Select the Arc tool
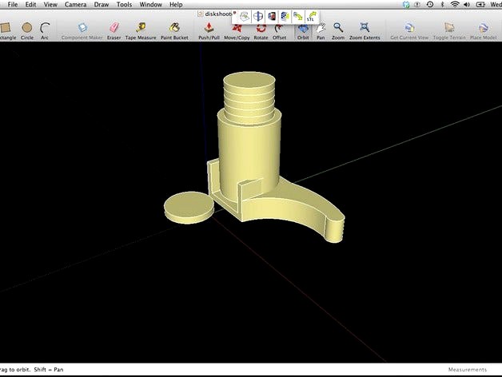This screenshot has width=502, height=377. (46, 30)
